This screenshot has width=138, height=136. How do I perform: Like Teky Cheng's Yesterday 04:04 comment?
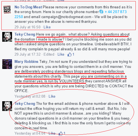[52, 133]
